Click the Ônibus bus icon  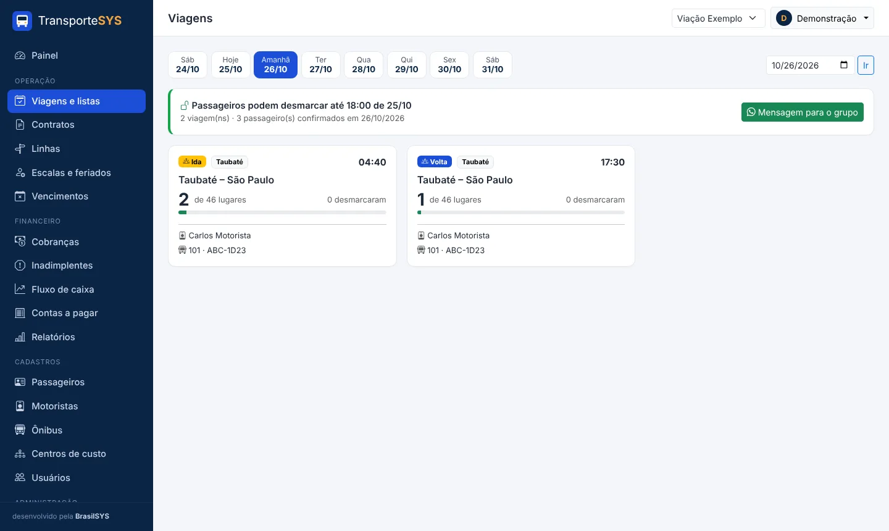point(20,430)
